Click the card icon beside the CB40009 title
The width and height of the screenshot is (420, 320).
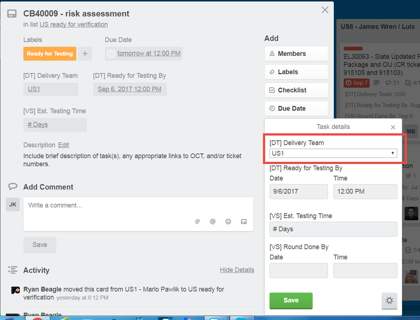pyautogui.click(x=12, y=14)
